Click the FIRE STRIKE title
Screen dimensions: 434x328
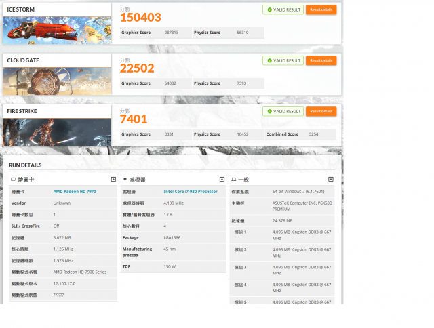22,111
